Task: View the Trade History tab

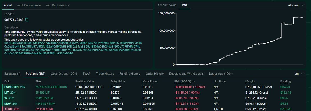Action: point(105,74)
